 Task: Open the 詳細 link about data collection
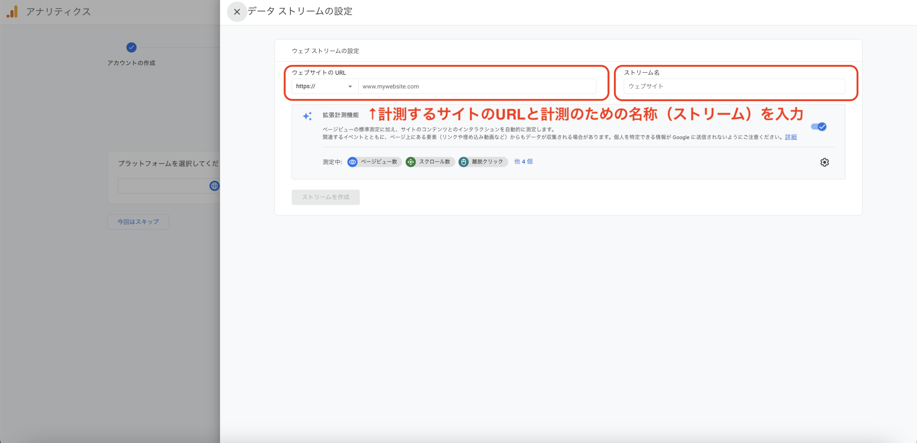(x=792, y=137)
